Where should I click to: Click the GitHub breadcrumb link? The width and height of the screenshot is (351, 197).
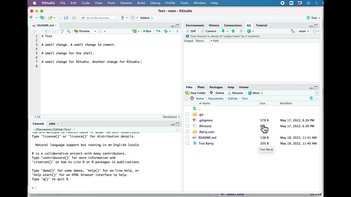(x=233, y=99)
